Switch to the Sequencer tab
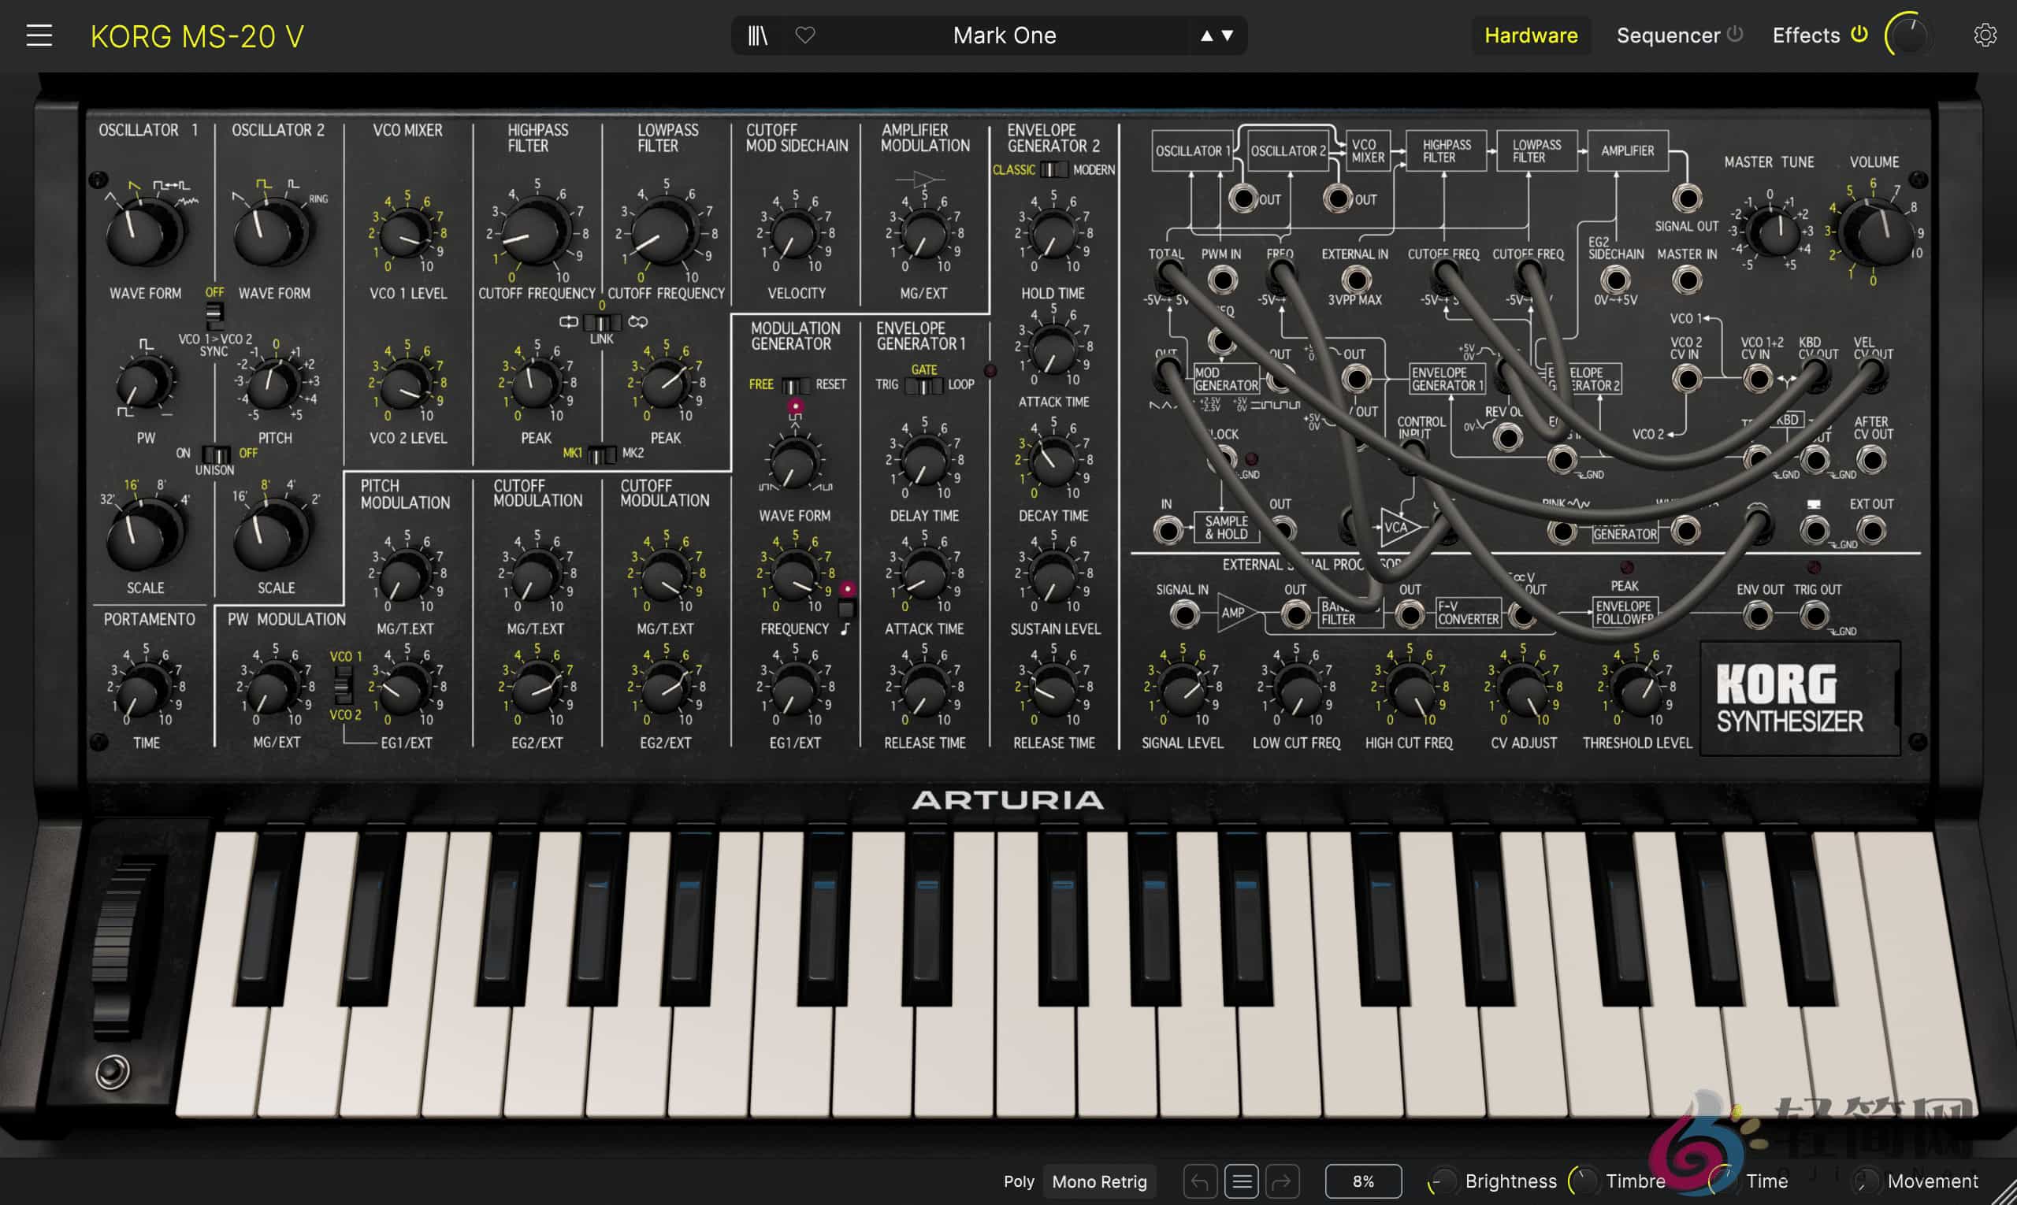 click(1667, 35)
